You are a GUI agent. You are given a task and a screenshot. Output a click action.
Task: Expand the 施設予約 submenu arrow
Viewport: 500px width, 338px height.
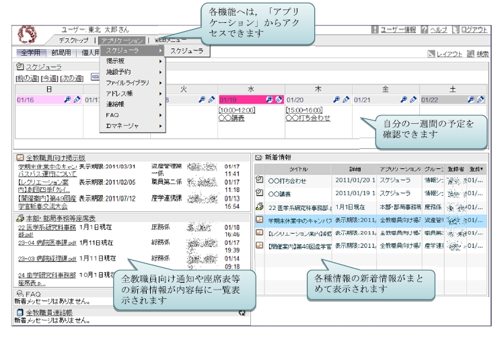click(160, 72)
